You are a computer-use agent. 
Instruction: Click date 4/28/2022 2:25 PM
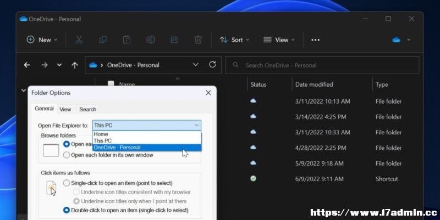point(321,148)
